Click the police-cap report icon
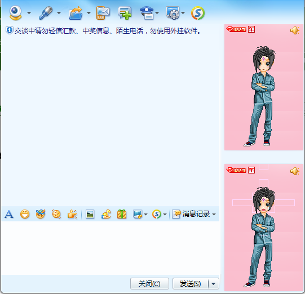305x294 pixels. [147, 13]
